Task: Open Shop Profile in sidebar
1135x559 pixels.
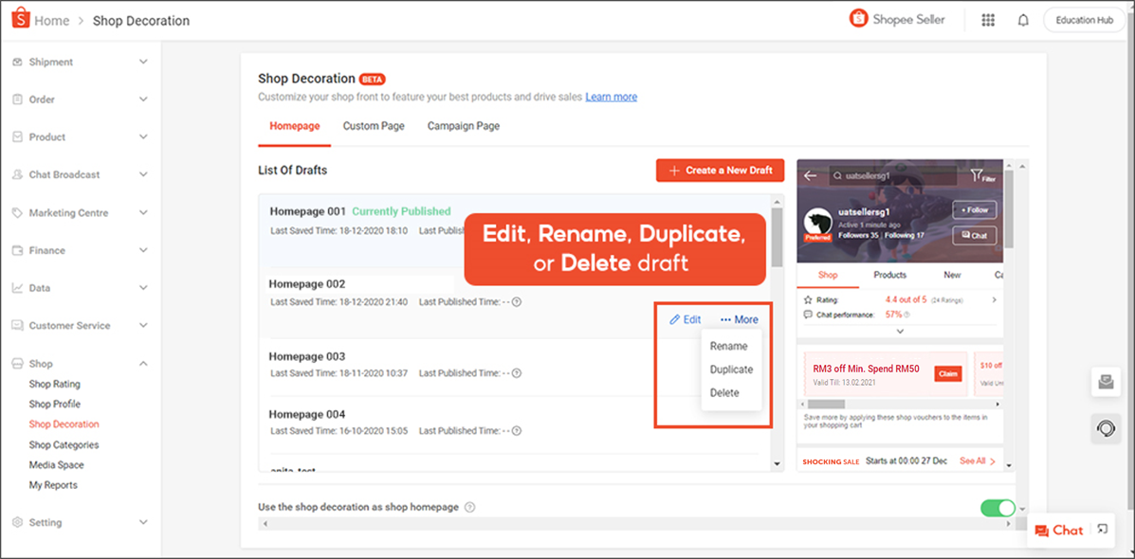Action: [54, 405]
